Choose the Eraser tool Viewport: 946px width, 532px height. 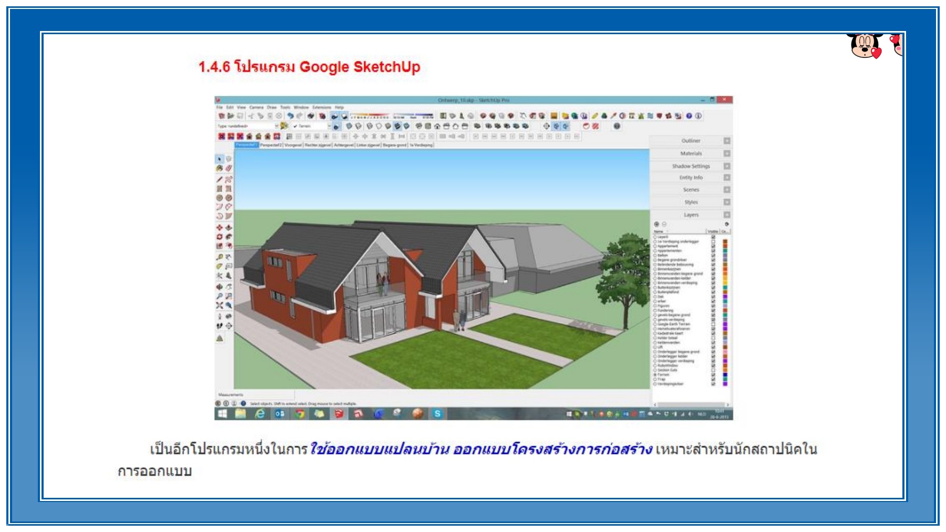229,168
